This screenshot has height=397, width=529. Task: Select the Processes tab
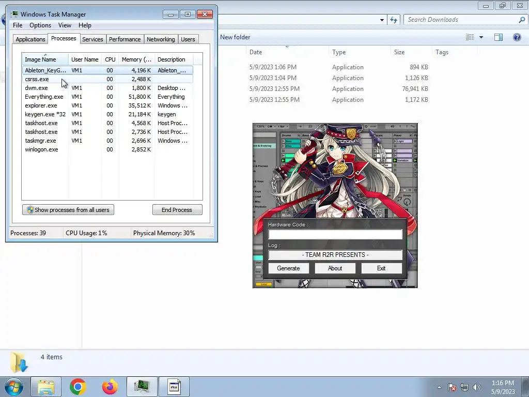(x=64, y=38)
